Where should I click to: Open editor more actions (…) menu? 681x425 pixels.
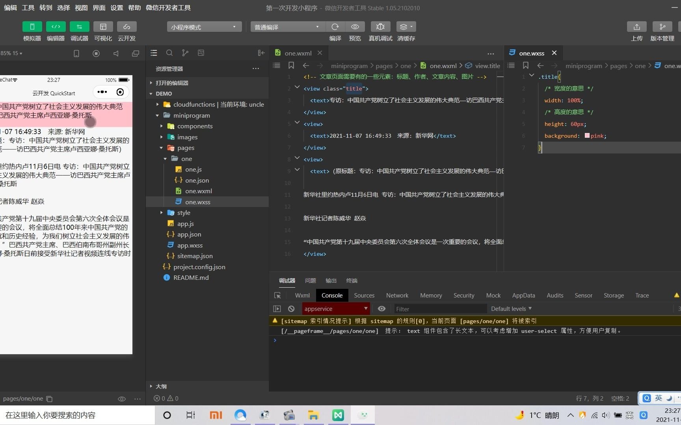[x=491, y=54]
